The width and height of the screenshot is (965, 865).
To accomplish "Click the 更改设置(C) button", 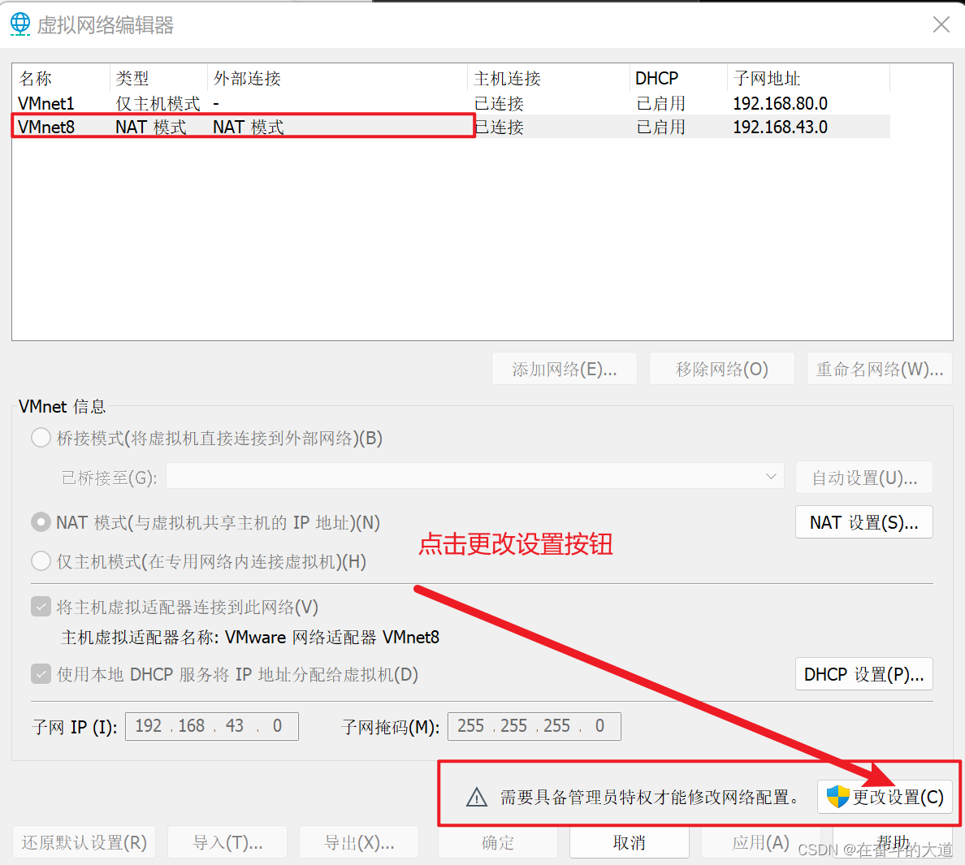I will 885,798.
